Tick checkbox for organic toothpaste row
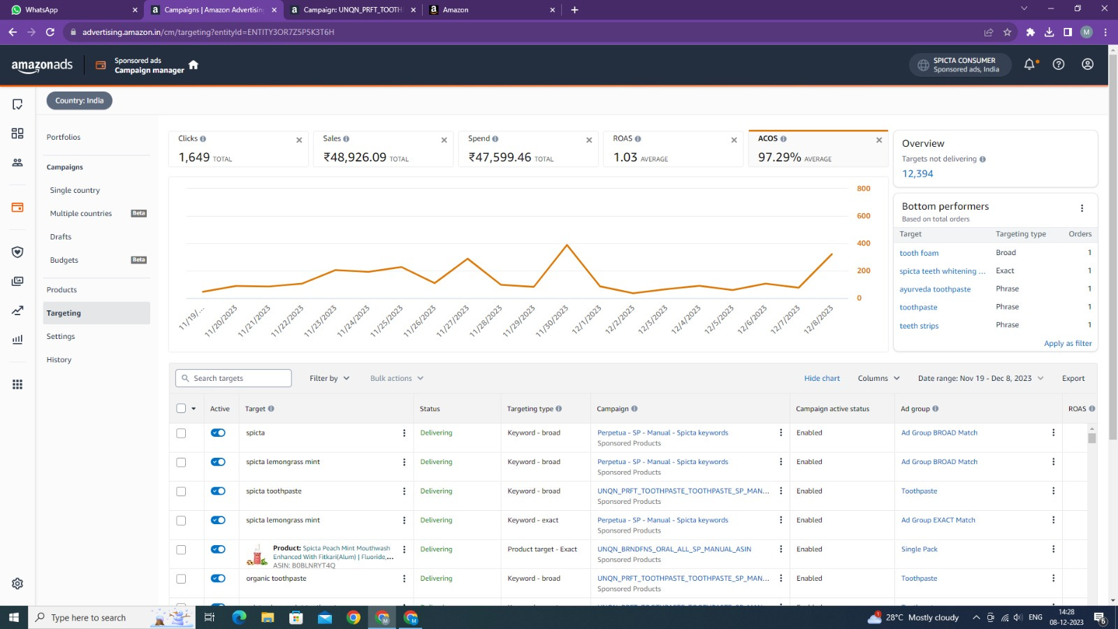Image resolution: width=1118 pixels, height=629 pixels. [181, 579]
